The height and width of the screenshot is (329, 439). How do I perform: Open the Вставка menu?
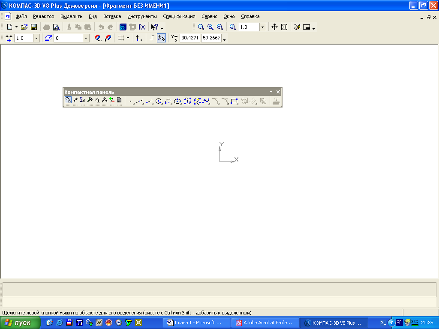(x=112, y=16)
